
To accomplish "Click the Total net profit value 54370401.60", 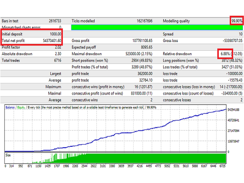I will point(52,41).
